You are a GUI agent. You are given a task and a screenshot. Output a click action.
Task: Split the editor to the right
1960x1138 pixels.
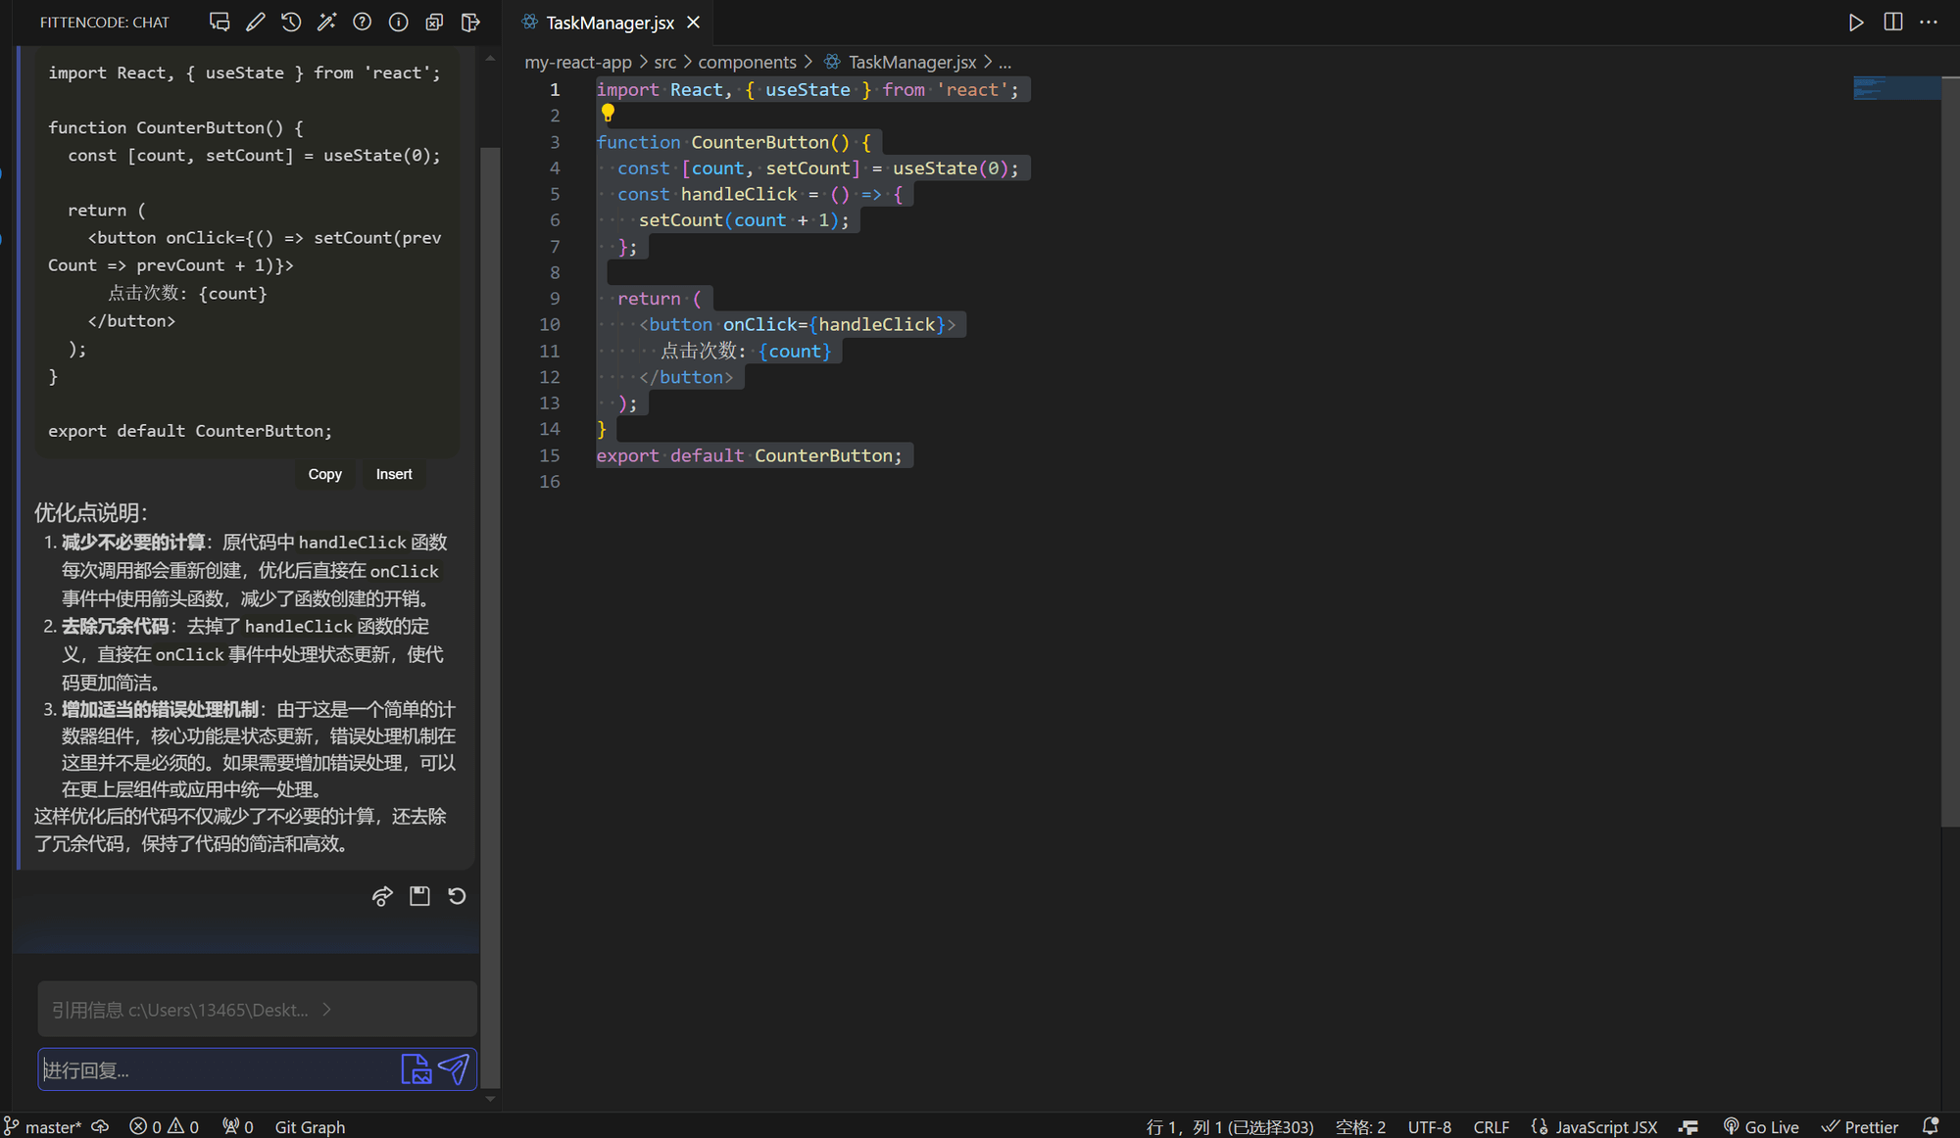coord(1893,22)
